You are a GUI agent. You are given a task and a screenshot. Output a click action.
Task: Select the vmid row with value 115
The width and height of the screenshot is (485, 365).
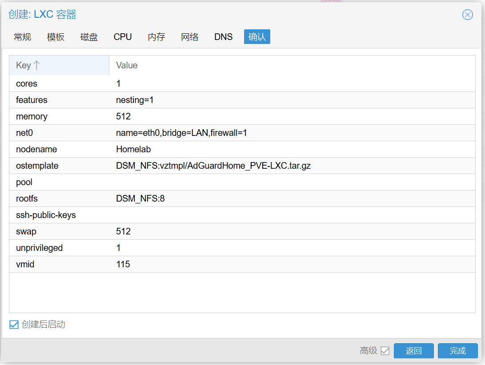point(133,264)
